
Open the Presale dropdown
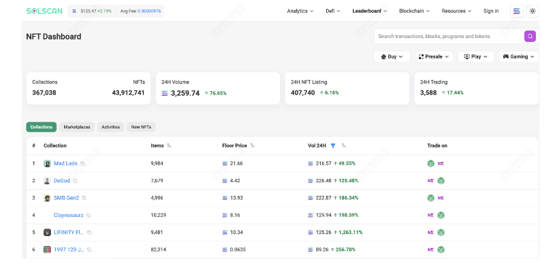click(x=434, y=56)
